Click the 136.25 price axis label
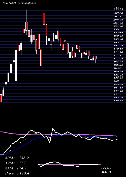 click(x=118, y=101)
